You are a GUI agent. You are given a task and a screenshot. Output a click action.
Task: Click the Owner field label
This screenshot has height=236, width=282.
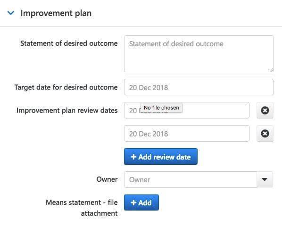(x=107, y=179)
